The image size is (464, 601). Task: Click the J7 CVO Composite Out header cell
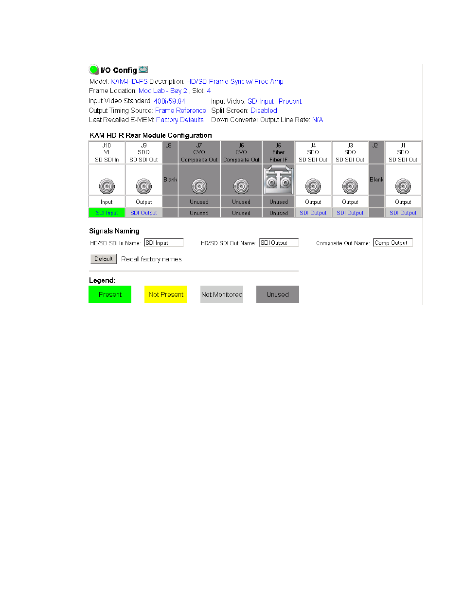(x=199, y=152)
